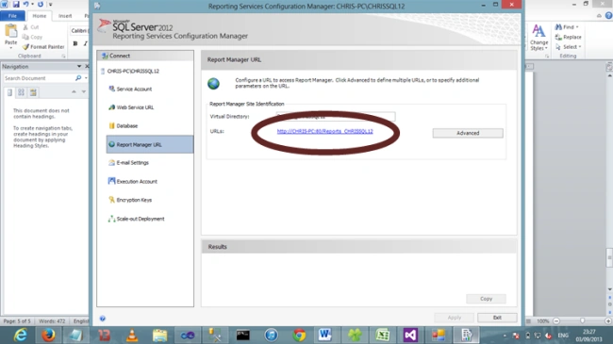Image resolution: width=613 pixels, height=344 pixels.
Task: Click zoom out minus in Word
Action: [556, 321]
